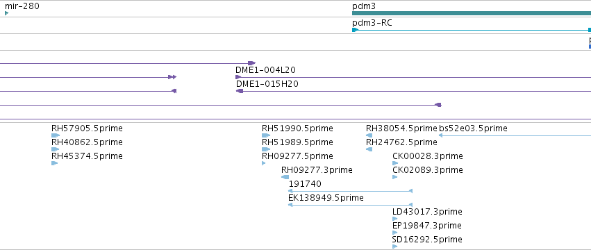Click the SD16292.5prime EST arrow
The height and width of the screenshot is (250, 591).
(x=394, y=247)
